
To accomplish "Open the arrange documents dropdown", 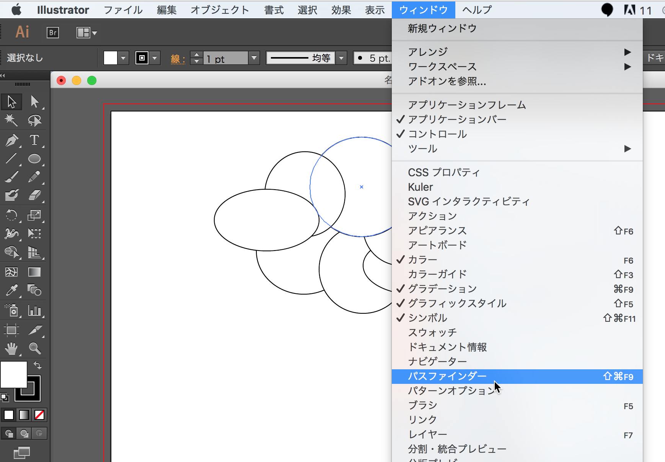I will [x=87, y=33].
